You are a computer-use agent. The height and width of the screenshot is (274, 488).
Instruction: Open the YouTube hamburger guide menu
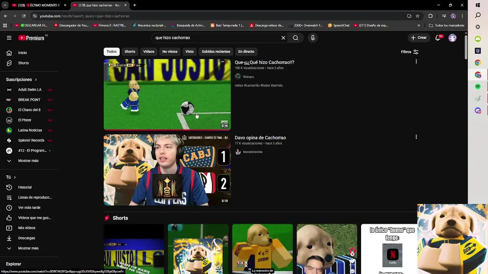9,38
